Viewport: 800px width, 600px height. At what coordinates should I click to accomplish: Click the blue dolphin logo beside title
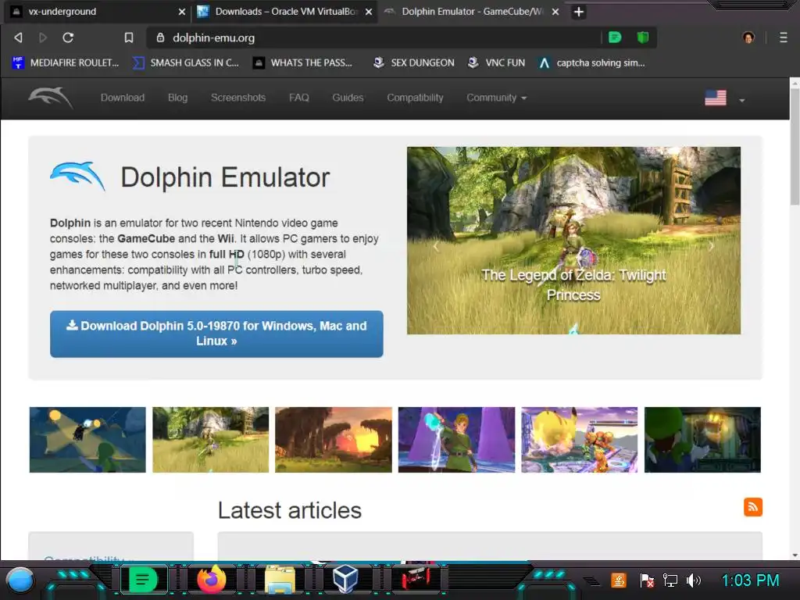[x=77, y=176]
